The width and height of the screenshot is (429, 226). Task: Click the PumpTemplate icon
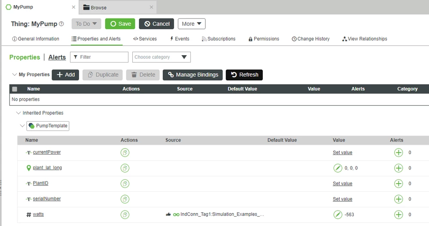31,126
